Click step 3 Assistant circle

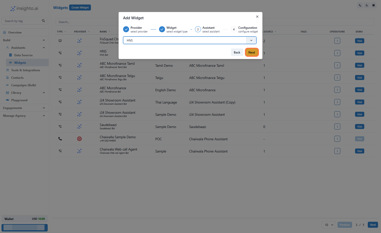pyautogui.click(x=198, y=29)
